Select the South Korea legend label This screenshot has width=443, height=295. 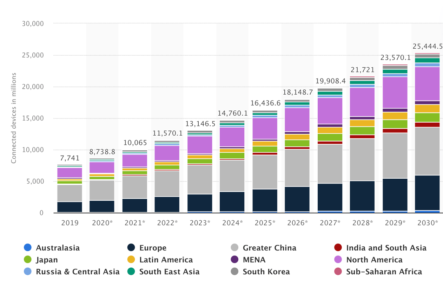click(266, 272)
